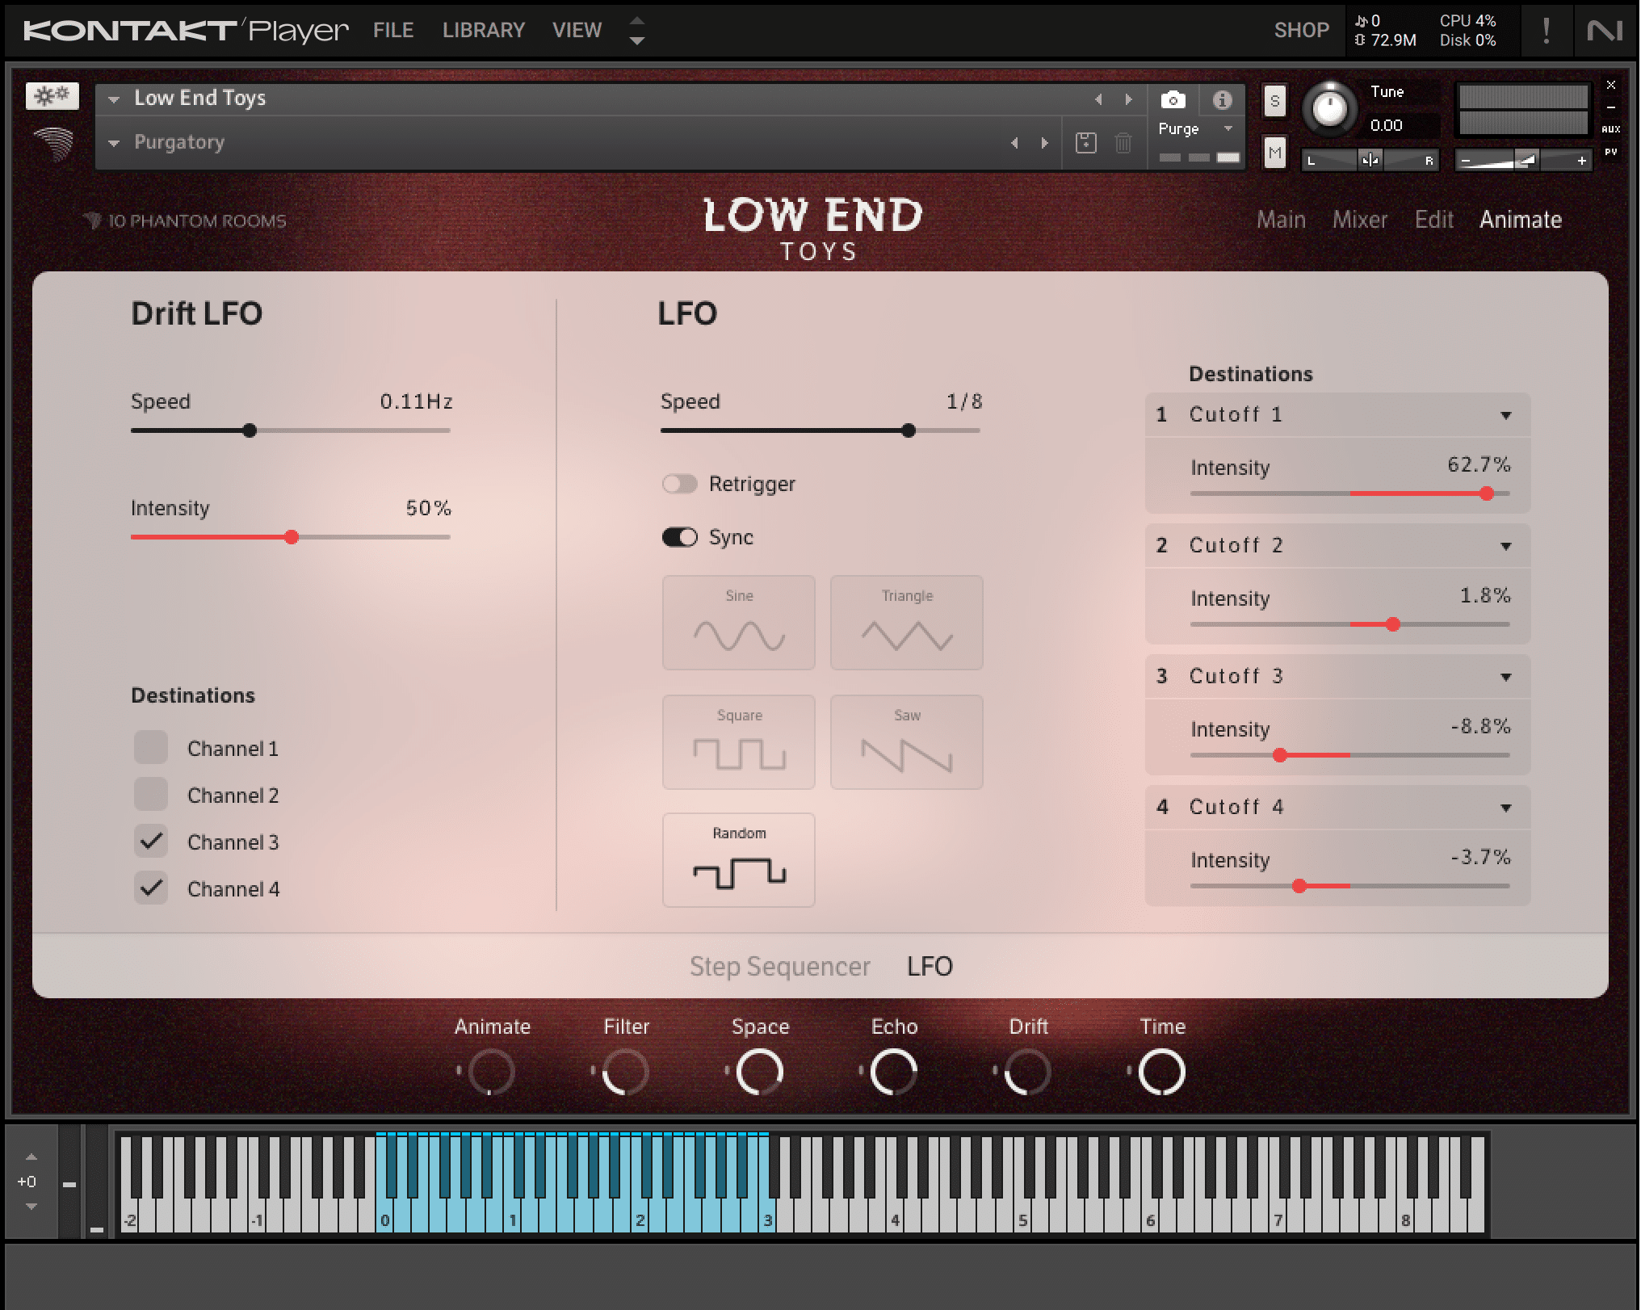This screenshot has height=1310, width=1641.
Task: Open the LIBRARY menu
Action: [x=484, y=31]
